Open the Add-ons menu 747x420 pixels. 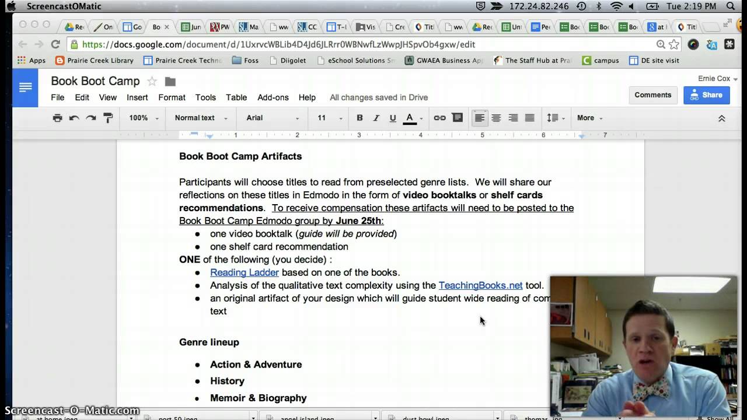tap(273, 97)
